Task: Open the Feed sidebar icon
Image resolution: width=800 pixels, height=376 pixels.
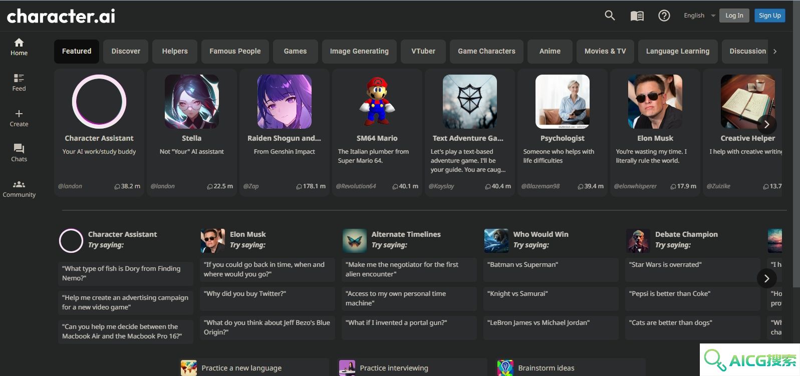Action: click(19, 83)
